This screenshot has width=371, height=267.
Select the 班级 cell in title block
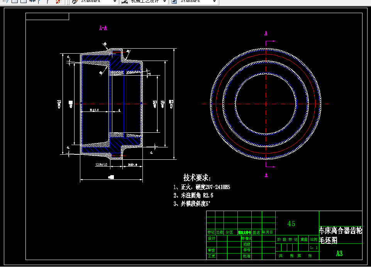pos(247,244)
